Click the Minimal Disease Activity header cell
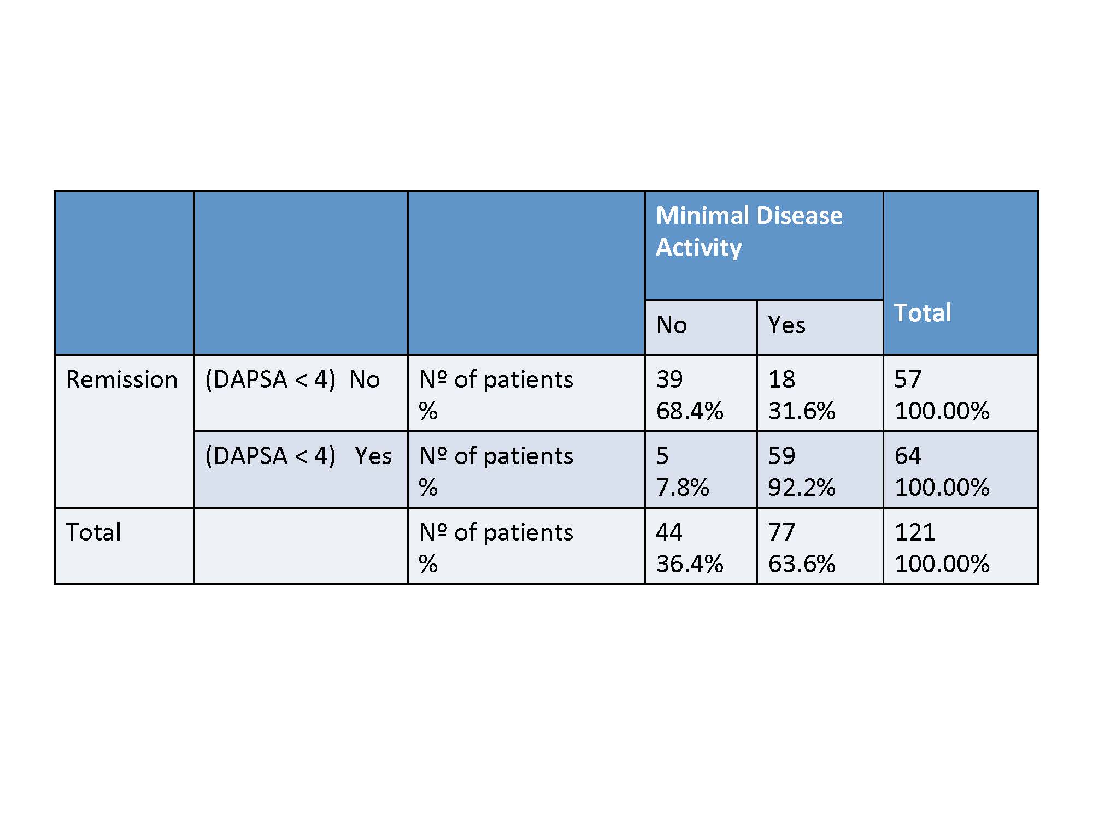The height and width of the screenshot is (819, 1093). [x=749, y=231]
